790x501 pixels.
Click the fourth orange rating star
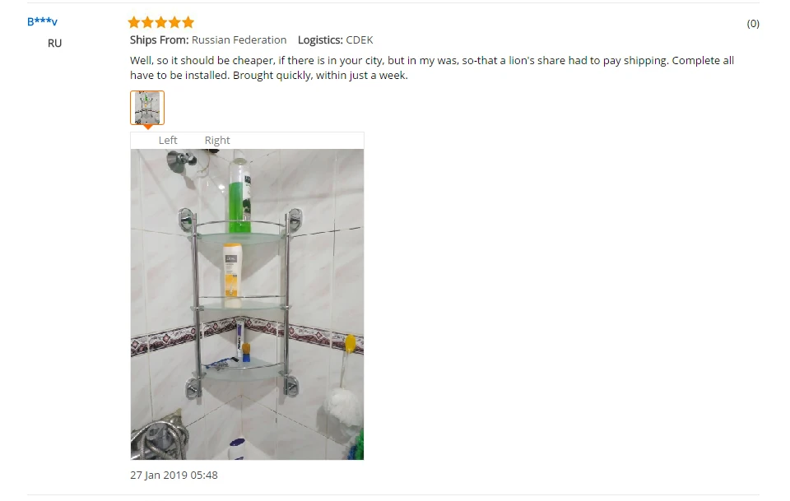(174, 22)
